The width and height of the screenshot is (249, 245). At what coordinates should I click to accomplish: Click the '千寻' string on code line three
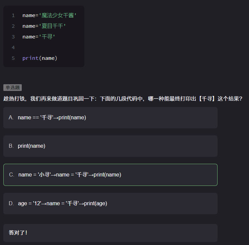coord(47,37)
